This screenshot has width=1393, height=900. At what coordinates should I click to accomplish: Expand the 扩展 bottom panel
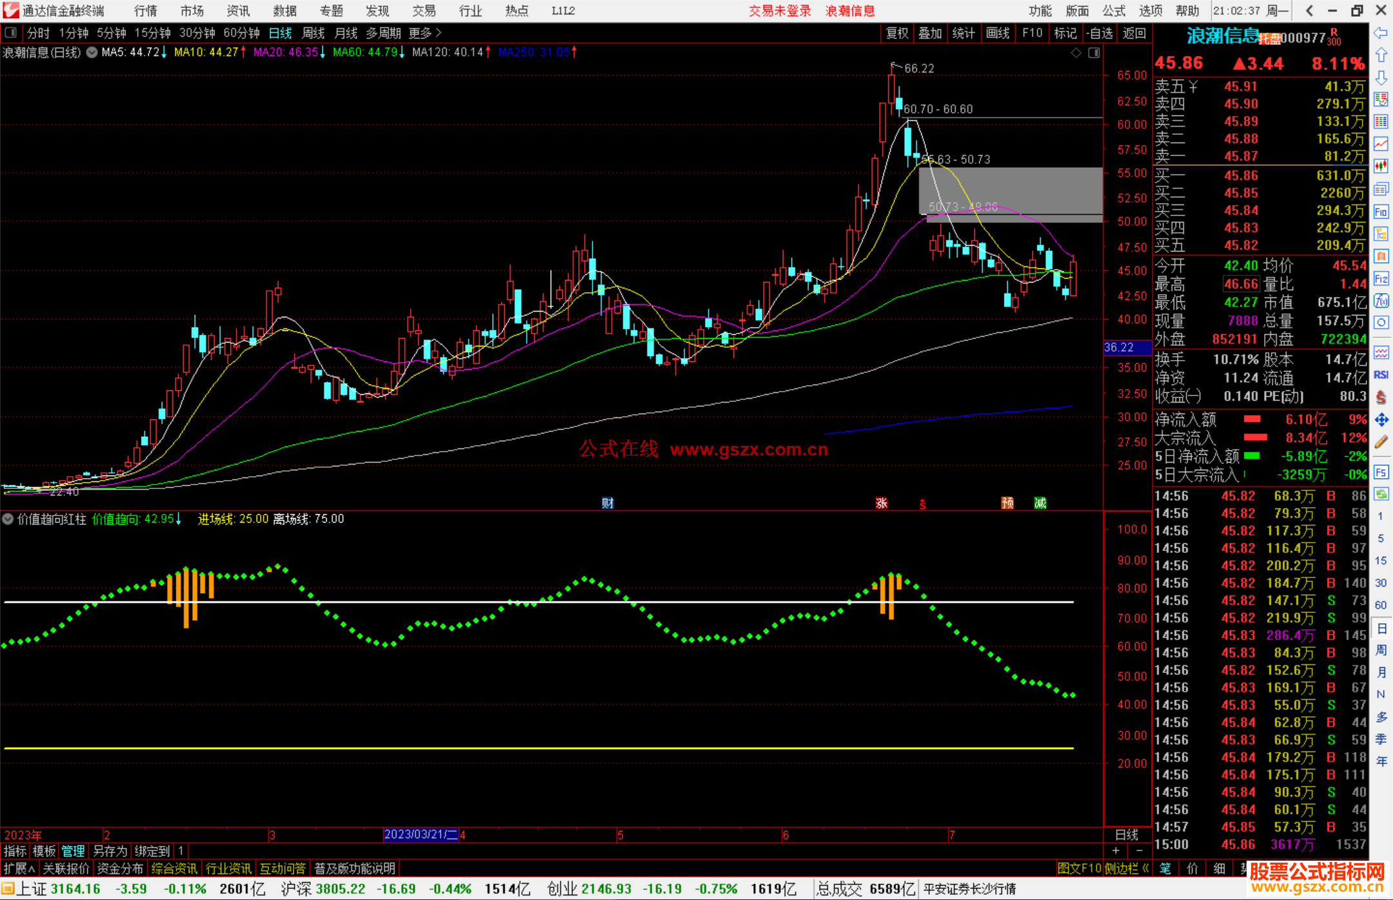[x=19, y=868]
